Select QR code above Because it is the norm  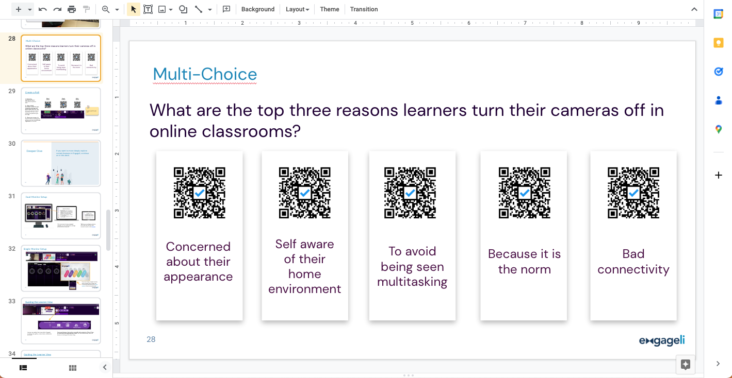pos(525,193)
